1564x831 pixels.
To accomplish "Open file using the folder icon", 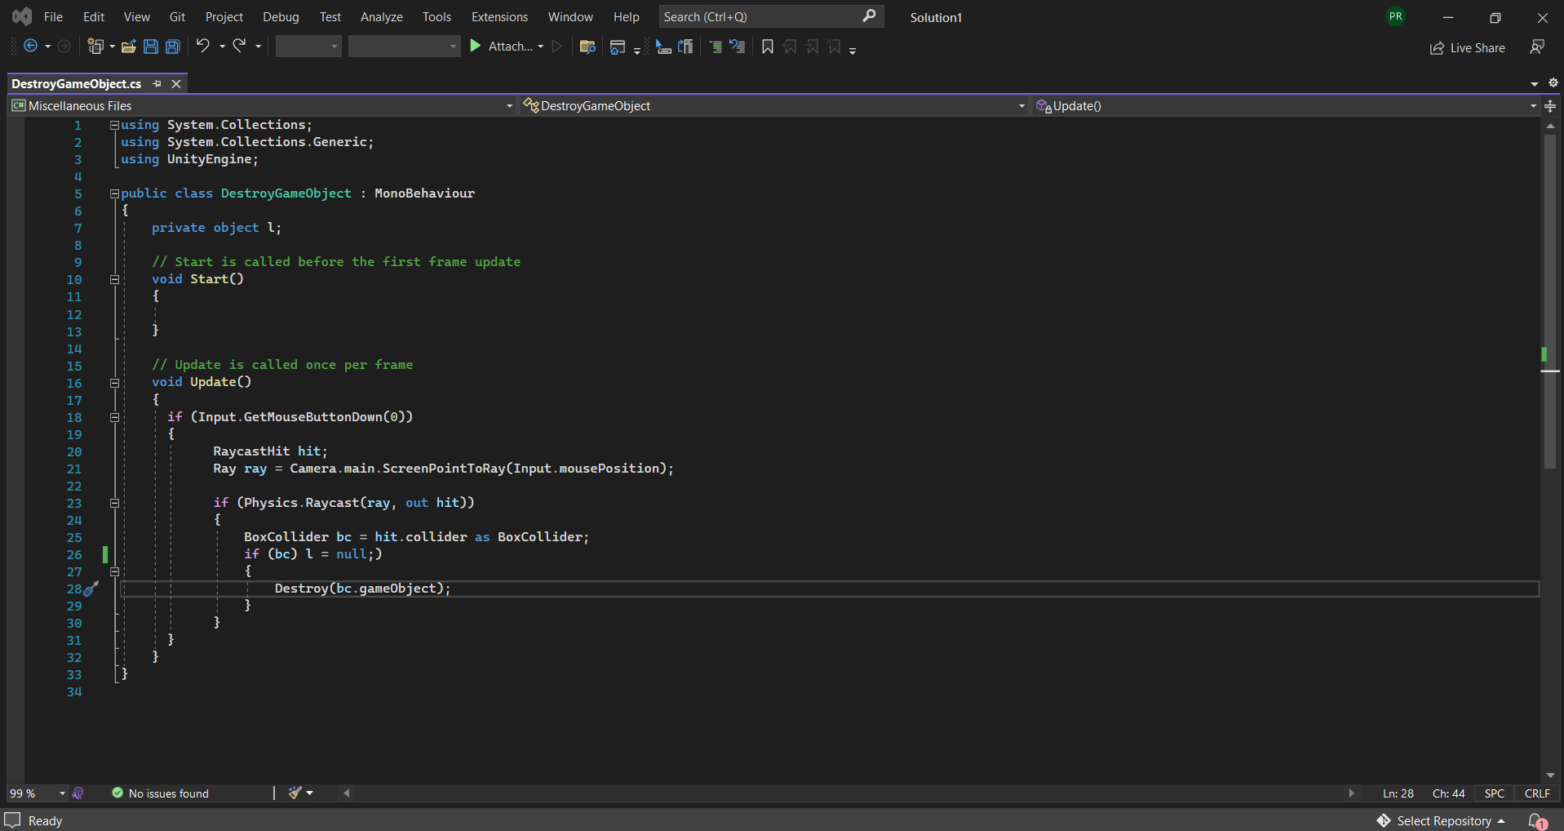I will point(129,47).
